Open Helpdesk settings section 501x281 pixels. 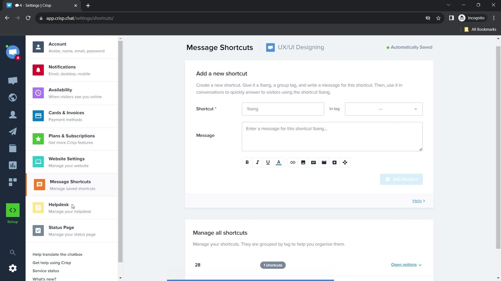pyautogui.click(x=58, y=208)
